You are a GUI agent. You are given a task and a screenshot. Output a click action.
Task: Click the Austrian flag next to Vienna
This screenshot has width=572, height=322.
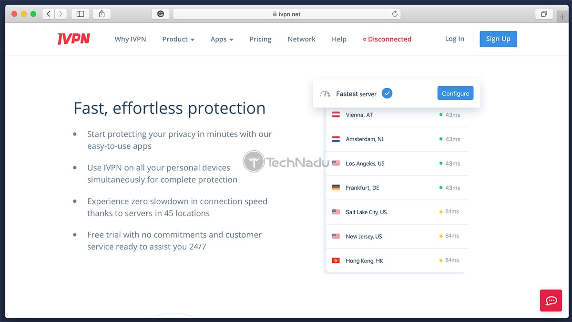[x=336, y=115]
